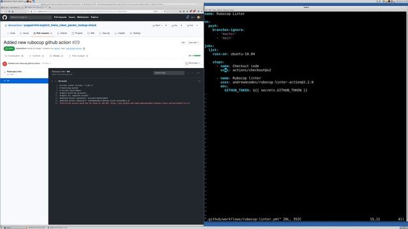Click 'actions/checkout@v2' in the editor
This screenshot has height=229, width=408.
pos(252,70)
